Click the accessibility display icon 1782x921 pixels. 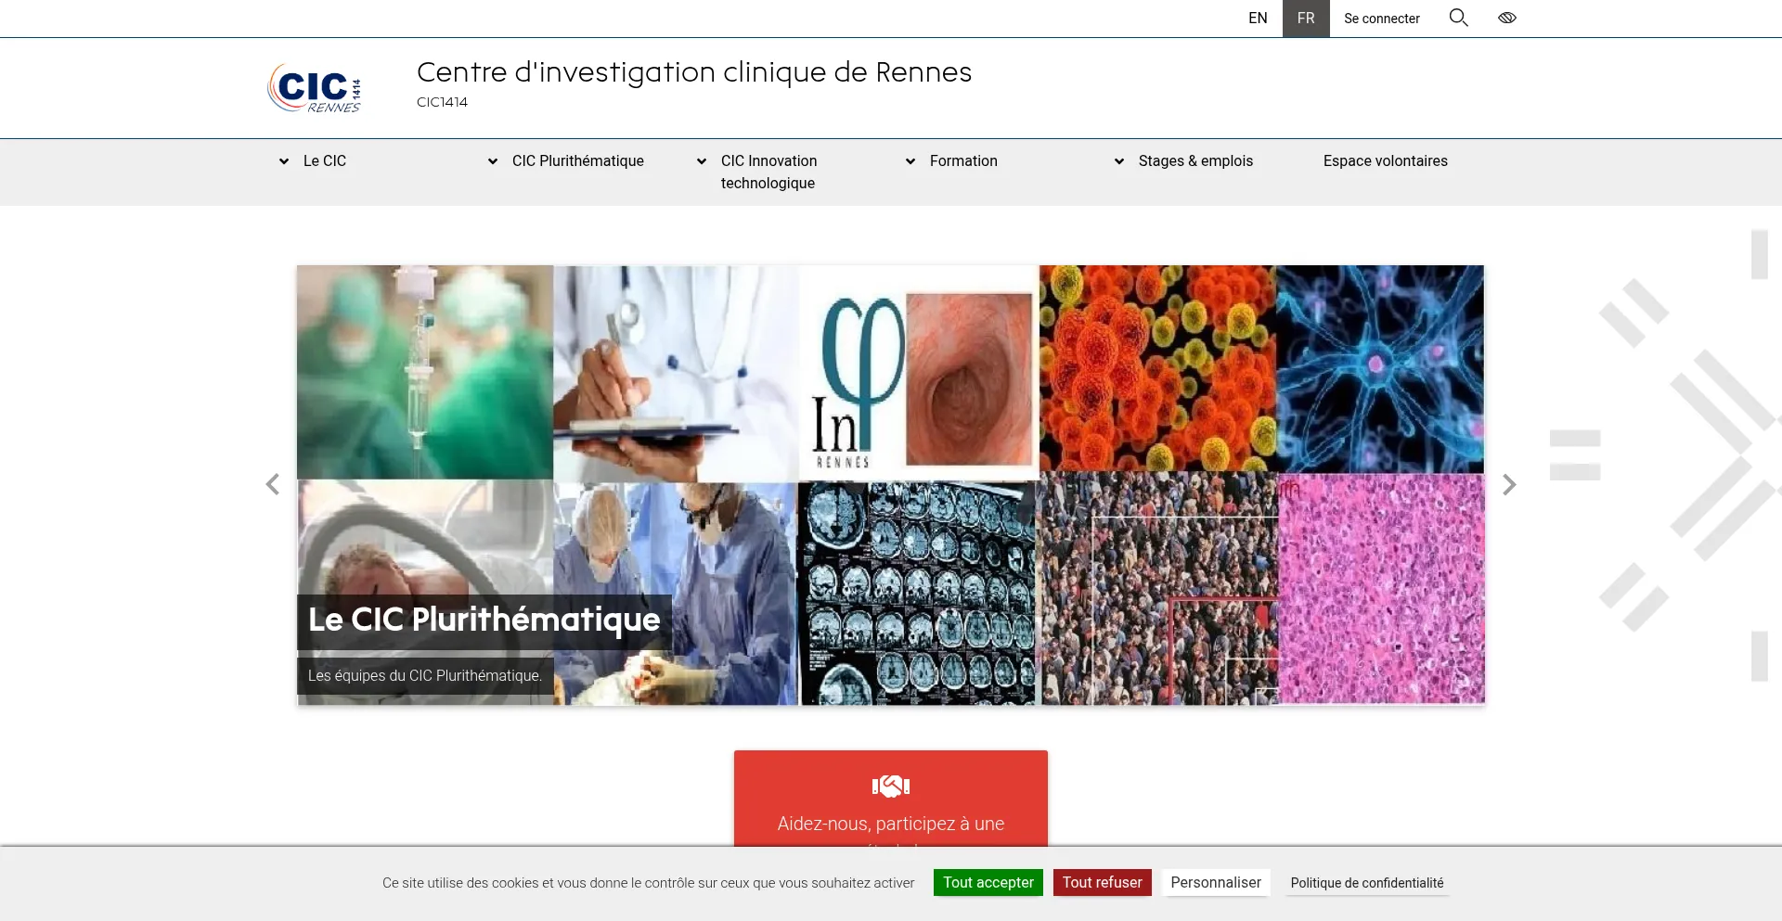coord(1506,18)
